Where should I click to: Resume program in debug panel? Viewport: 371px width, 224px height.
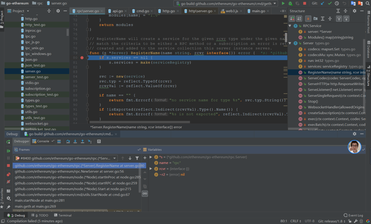click(8, 151)
